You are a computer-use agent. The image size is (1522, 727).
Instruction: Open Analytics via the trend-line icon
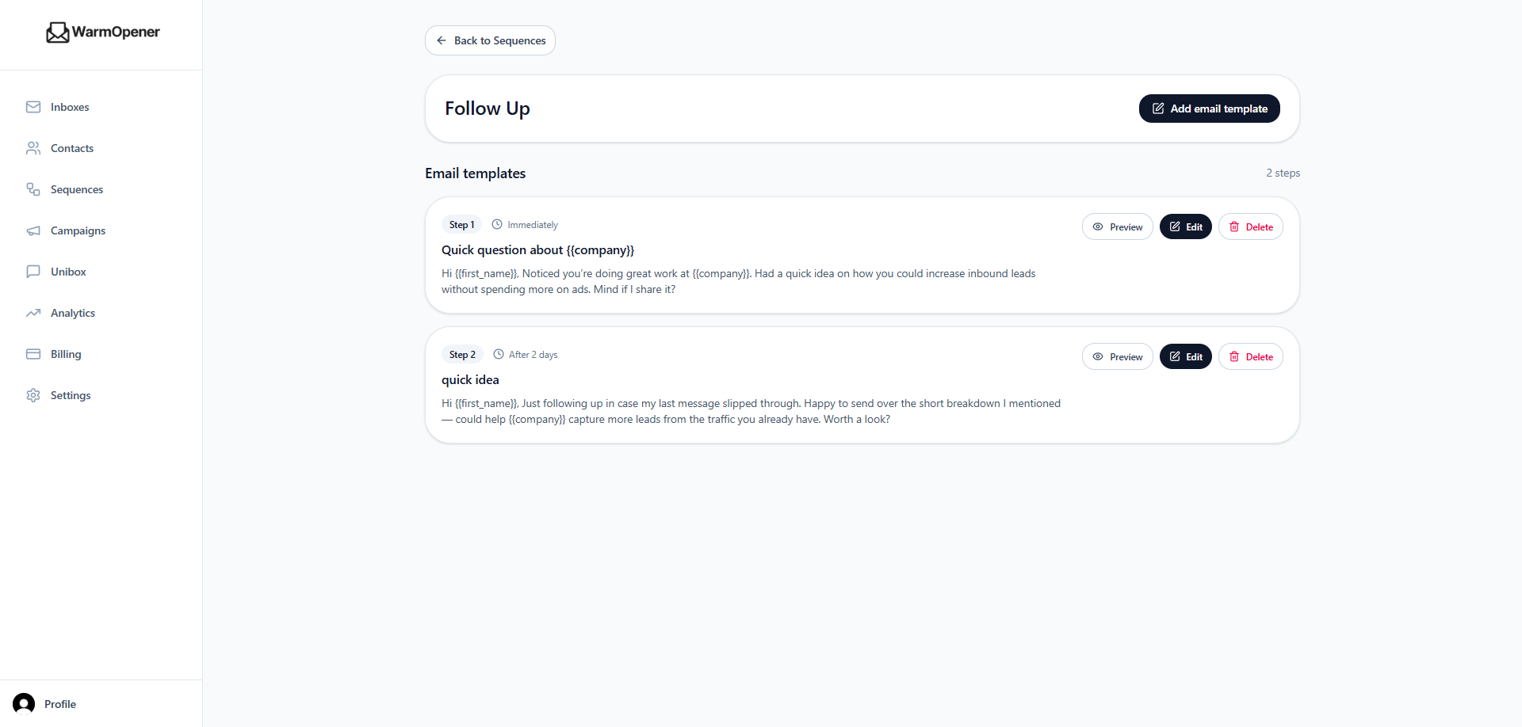point(33,313)
